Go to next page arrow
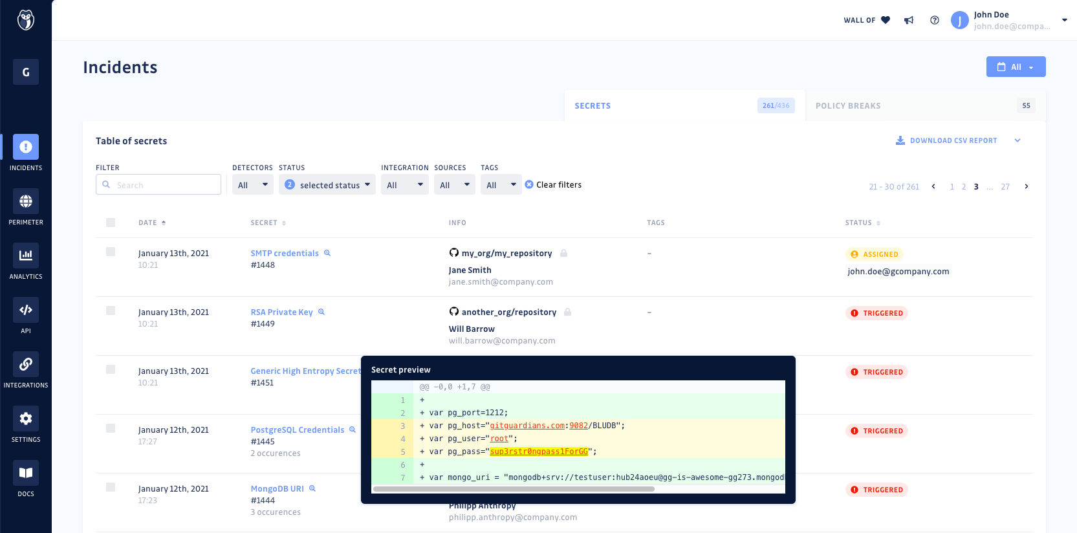Viewport: 1077px width, 533px height. [x=1027, y=186]
